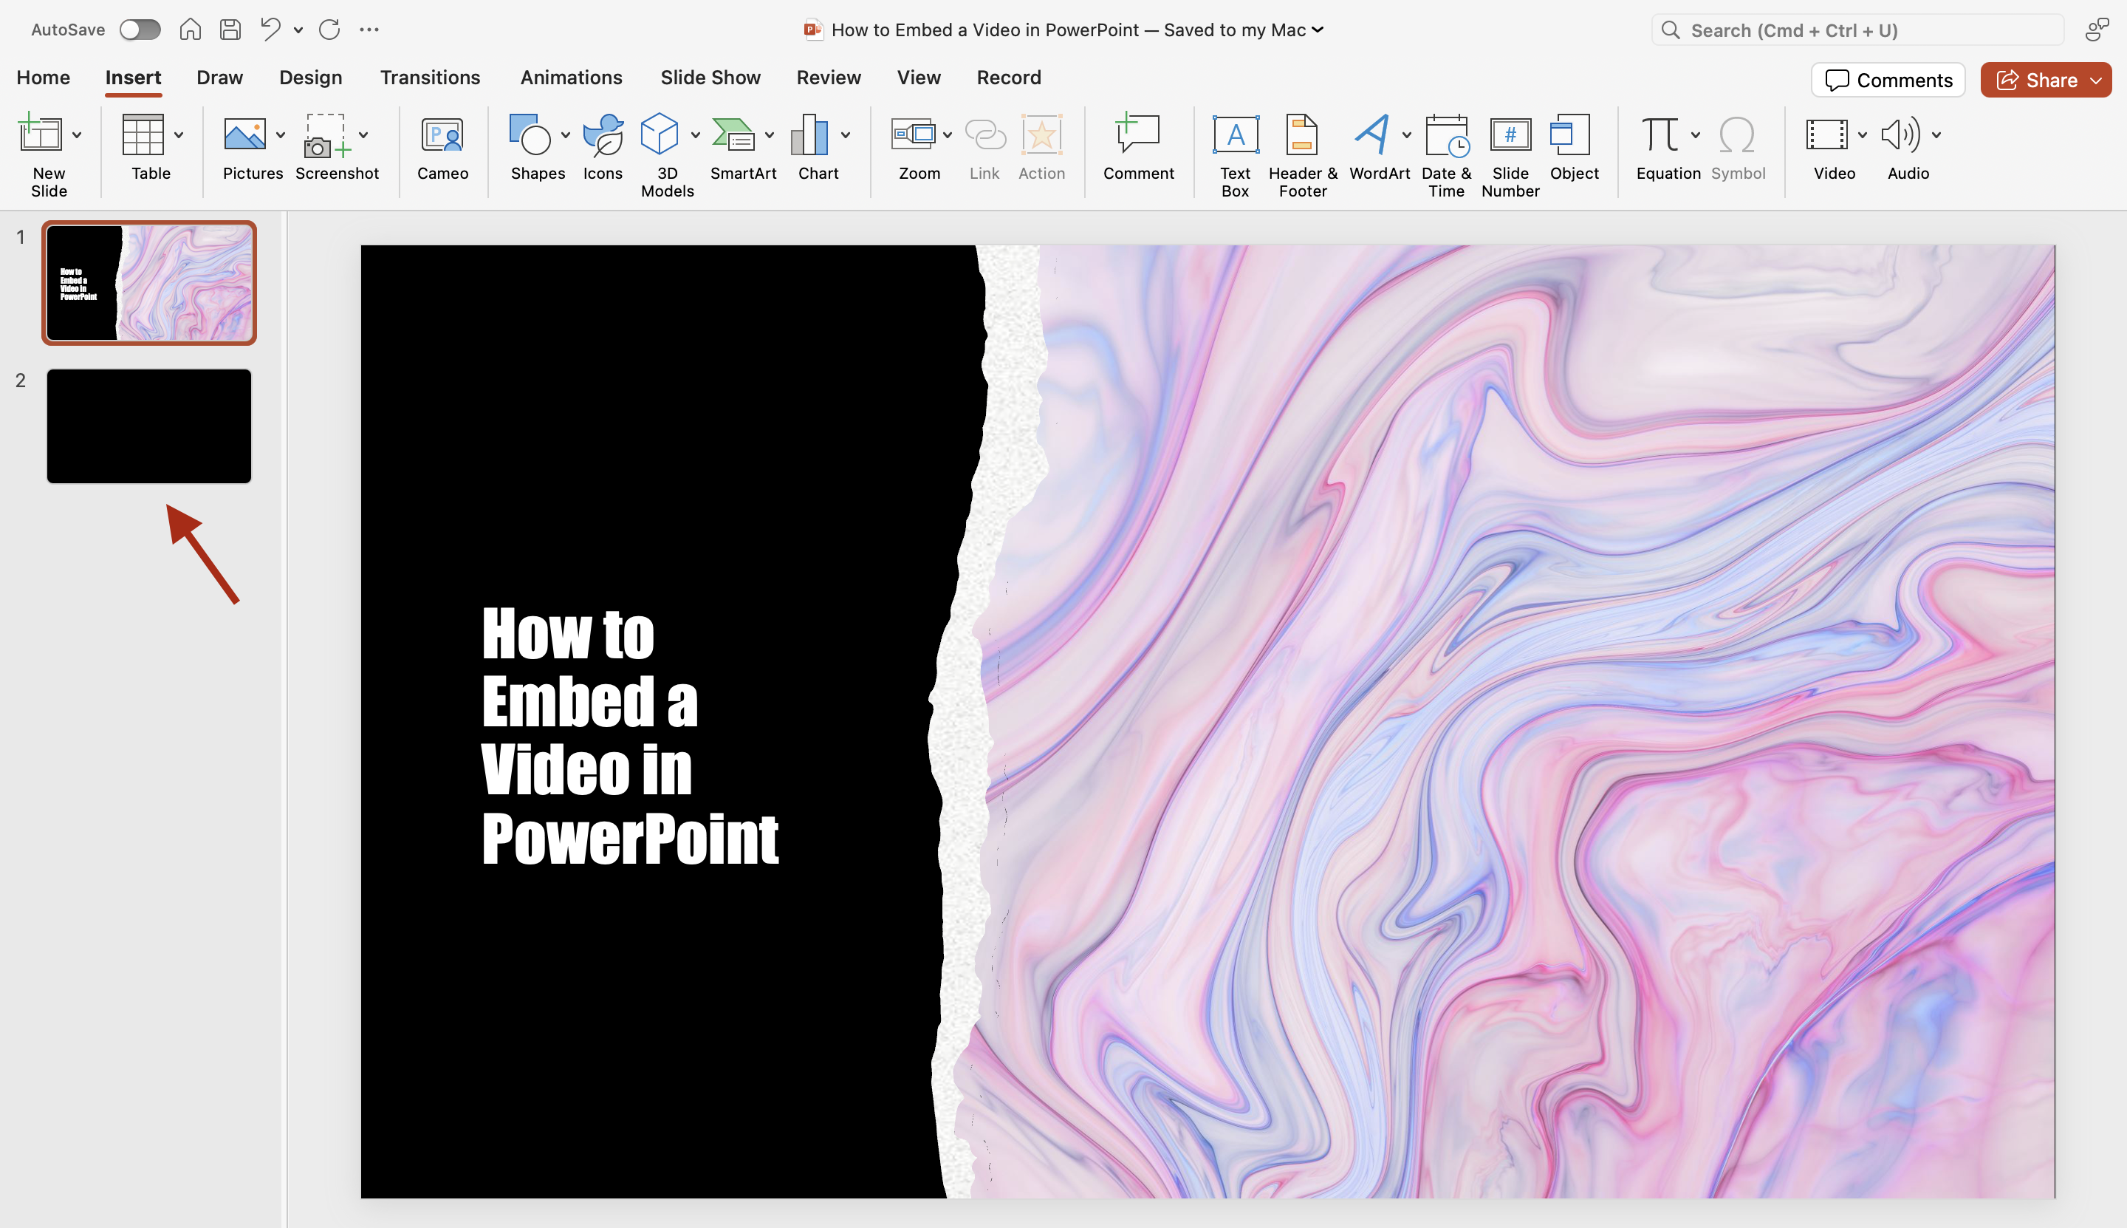Screen dimensions: 2127x1228
Task: Expand the Screenshot dropdown arrow
Action: pos(363,135)
